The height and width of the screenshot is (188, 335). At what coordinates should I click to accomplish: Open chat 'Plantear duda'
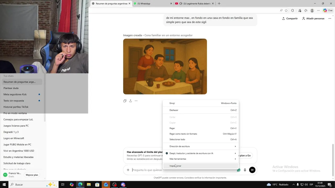point(22,88)
